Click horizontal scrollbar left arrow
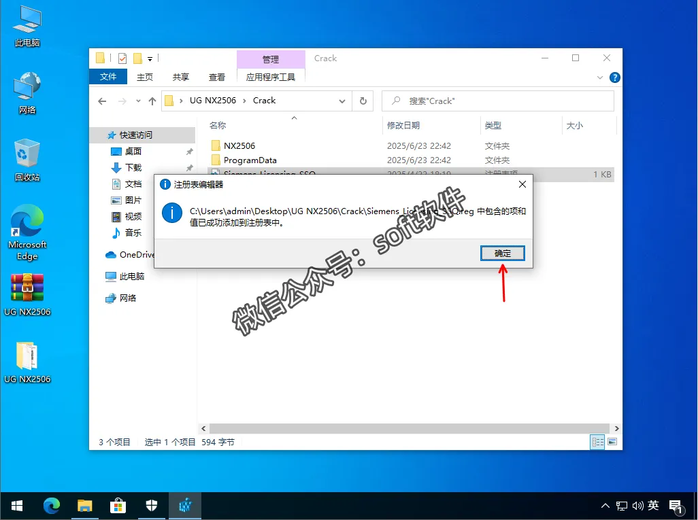This screenshot has width=698, height=520. tap(203, 428)
